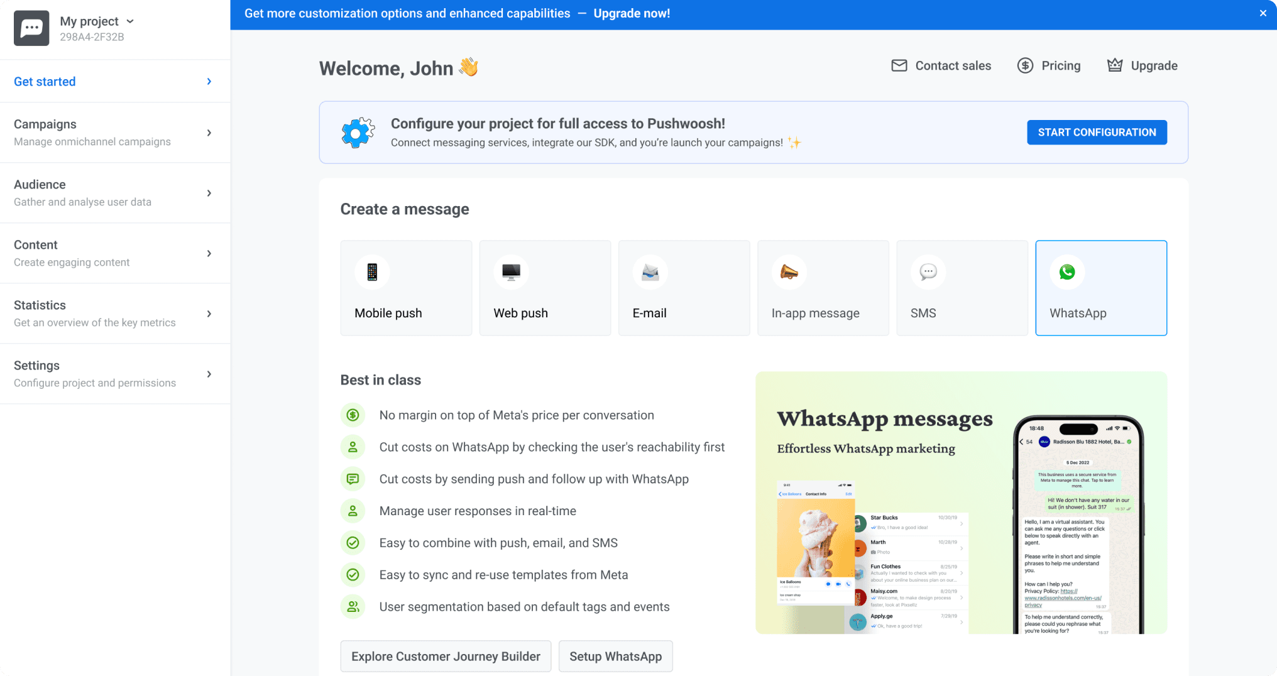
Task: Click 'Manage omnichannel campaigns' subtitle
Action: (92, 142)
